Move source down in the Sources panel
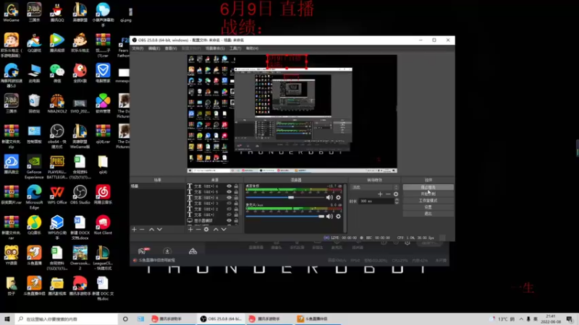 pos(224,229)
